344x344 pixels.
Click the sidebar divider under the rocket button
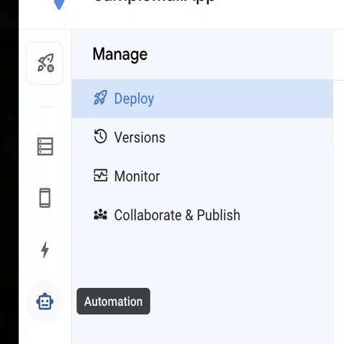pyautogui.click(x=45, y=107)
